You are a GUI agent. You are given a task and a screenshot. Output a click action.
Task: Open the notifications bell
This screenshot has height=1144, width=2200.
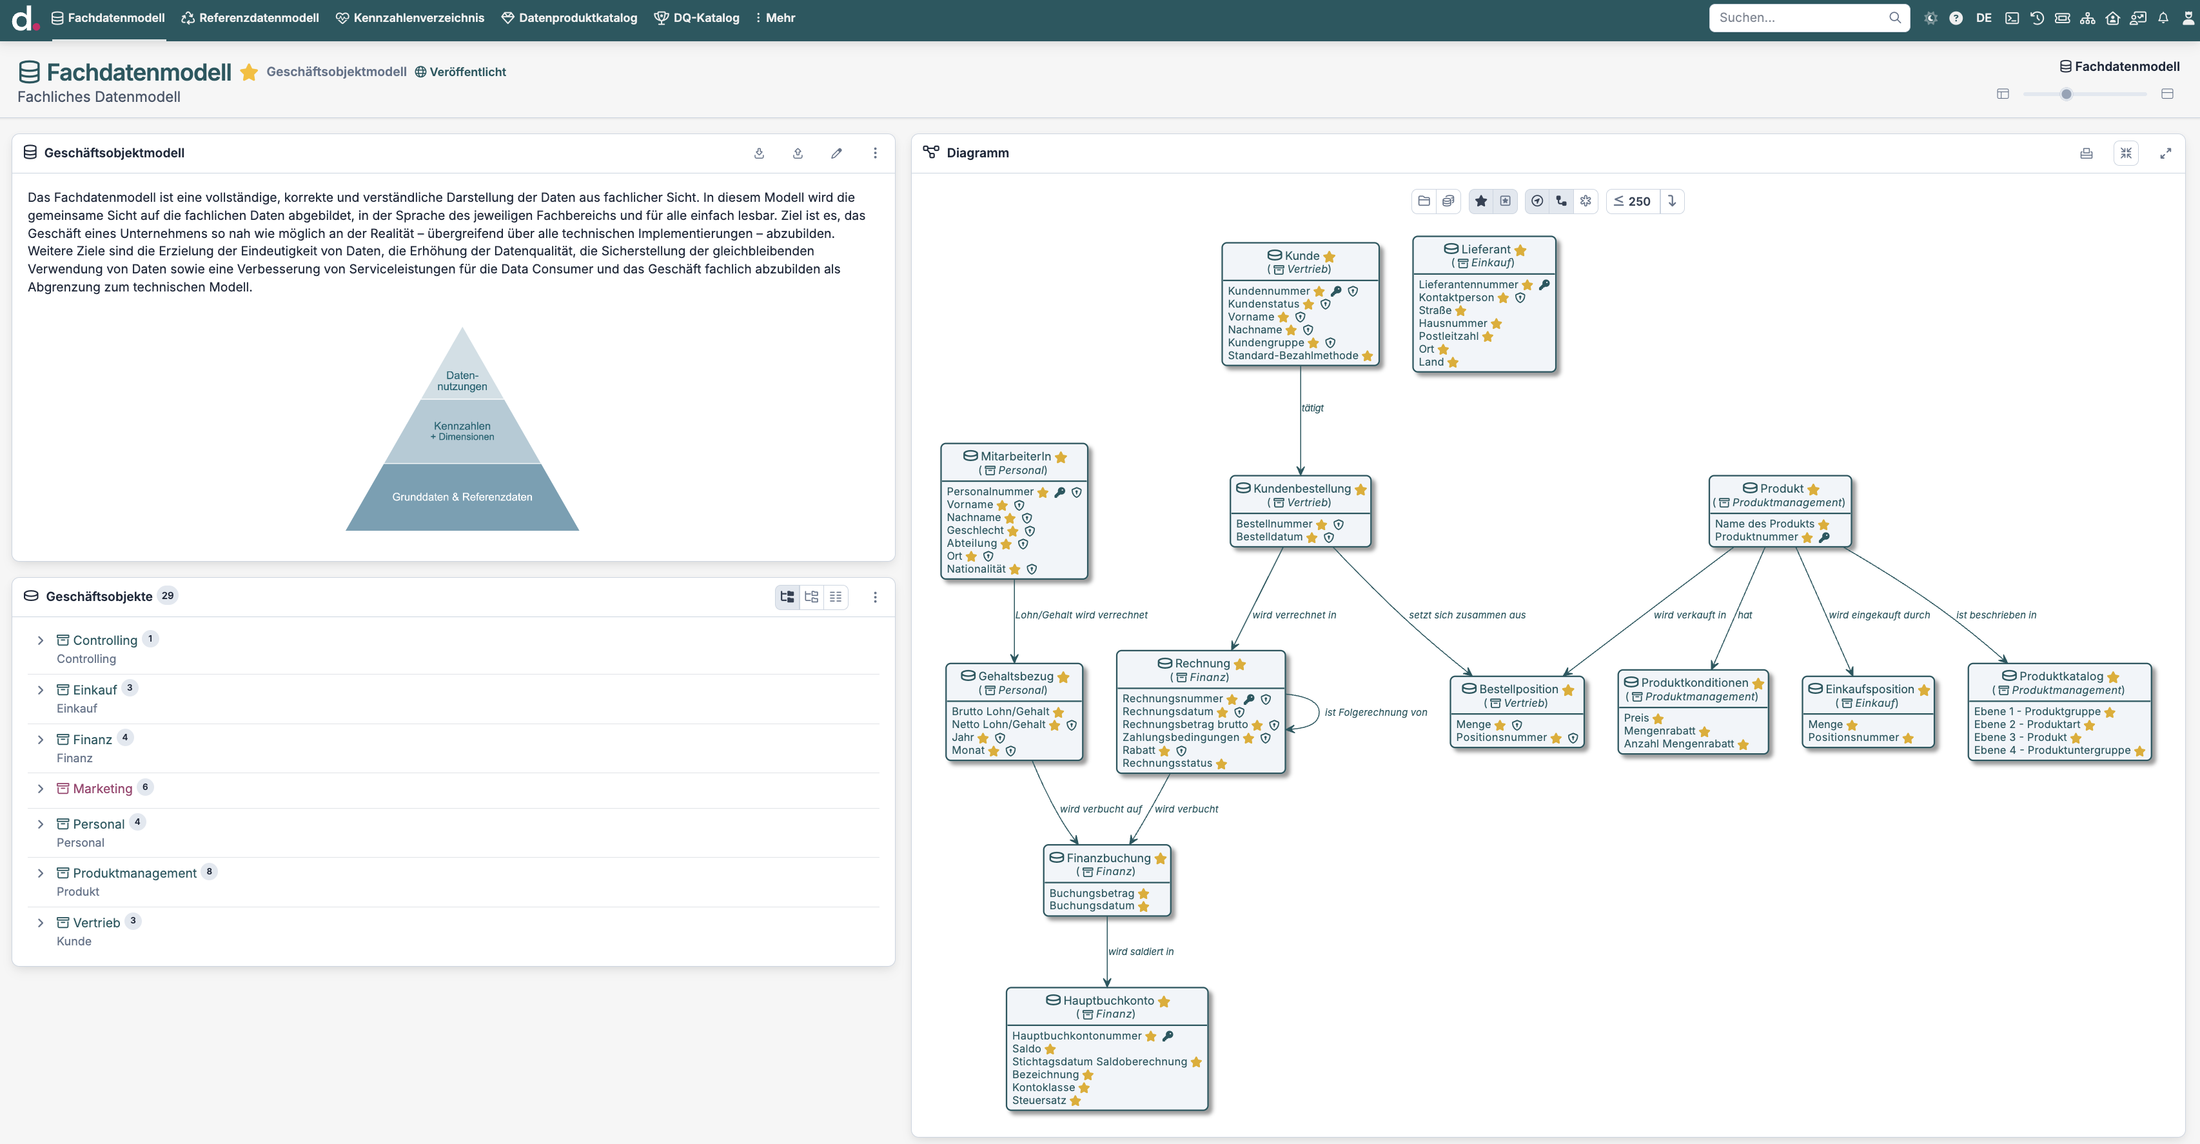point(2163,18)
